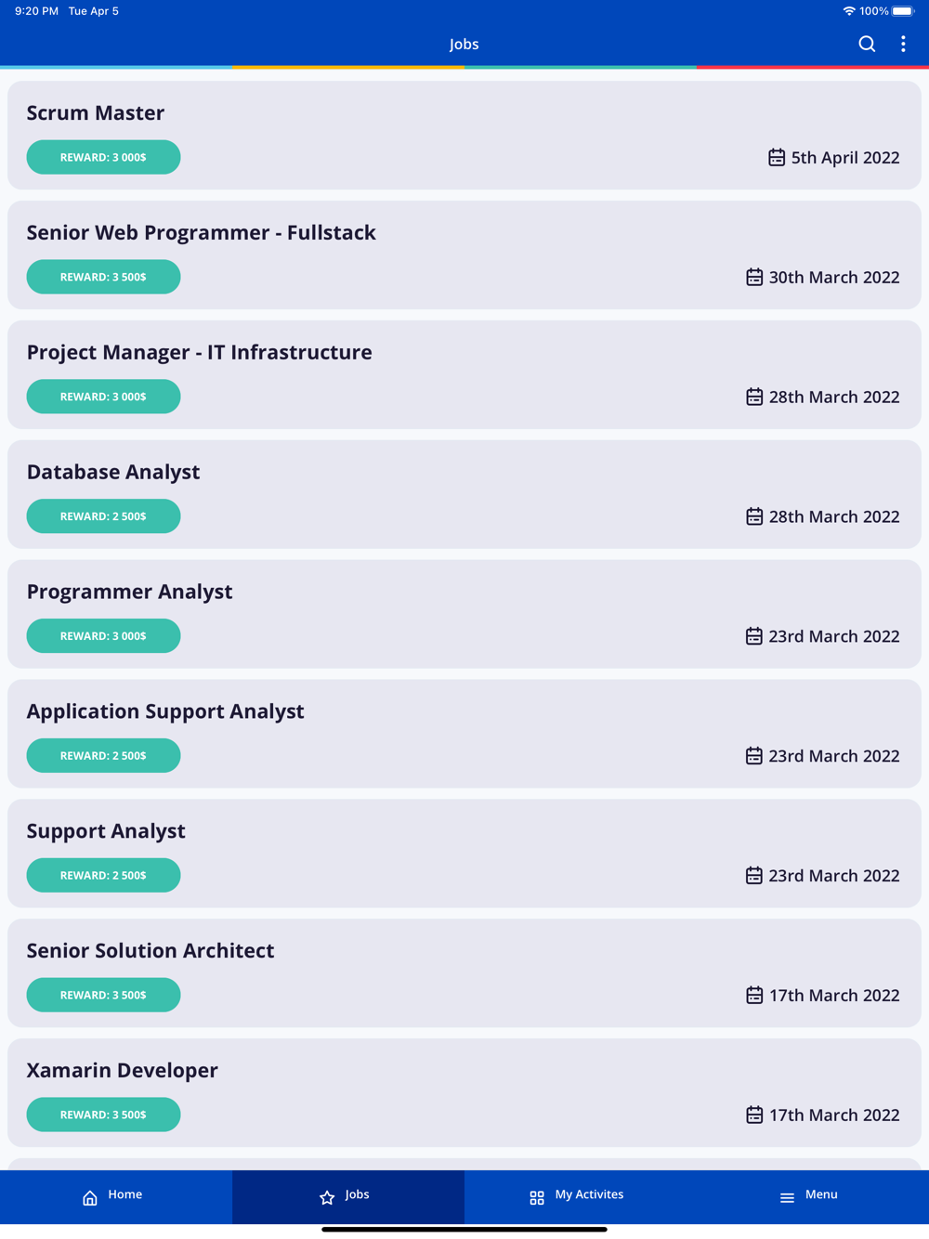Open the three-dot overflow menu

tap(903, 44)
